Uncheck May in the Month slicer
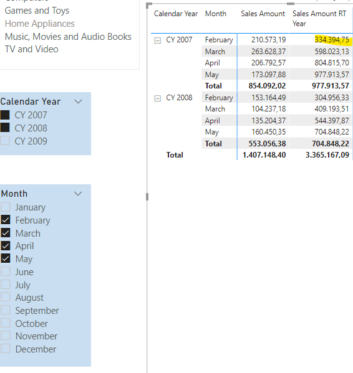353x373 pixels. pyautogui.click(x=6, y=258)
